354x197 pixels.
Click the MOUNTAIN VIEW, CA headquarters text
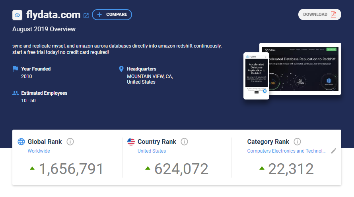(x=150, y=77)
